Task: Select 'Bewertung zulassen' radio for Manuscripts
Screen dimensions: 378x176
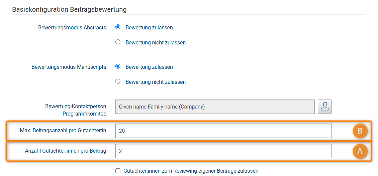Action: tap(118, 66)
